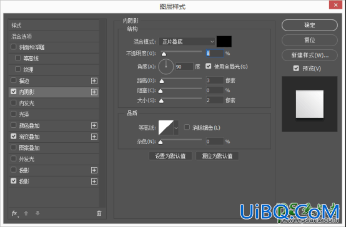Image resolution: width=346 pixels, height=227 pixels.
Task: Click the 复位 button
Action: tap(310, 40)
